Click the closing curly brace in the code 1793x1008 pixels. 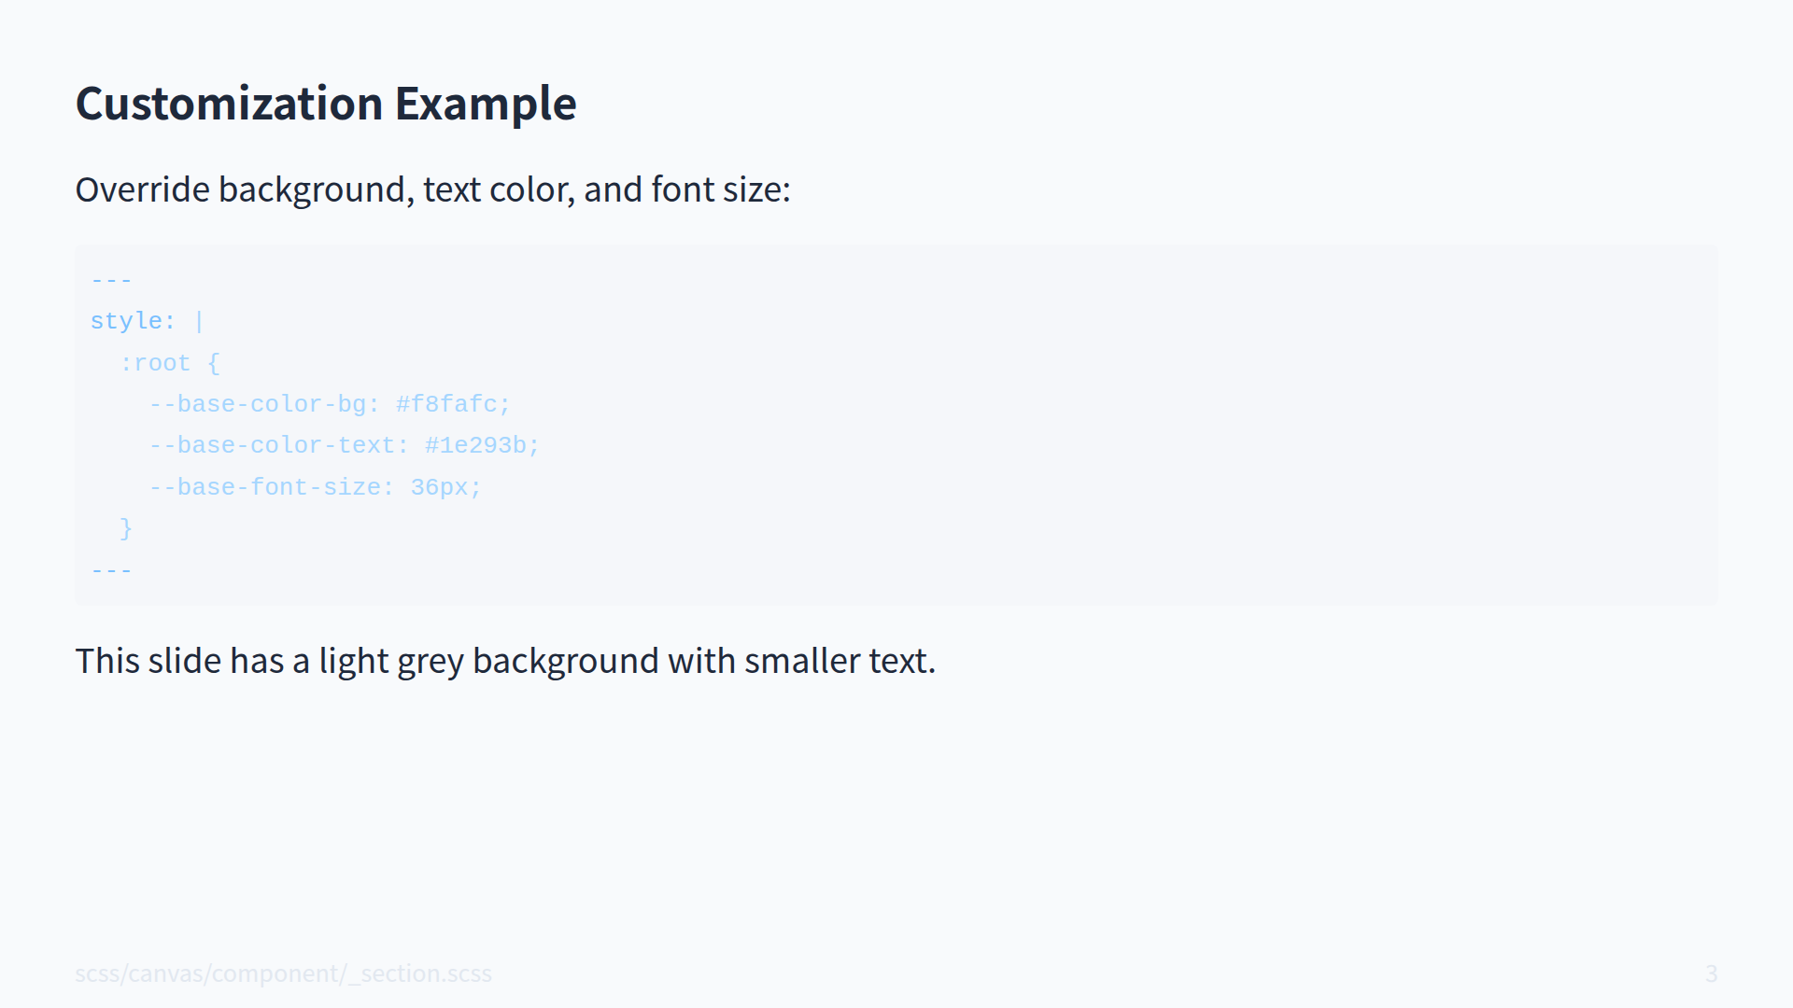126,528
